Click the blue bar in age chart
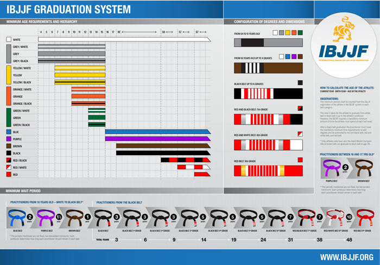The width and height of the screenshot is (380, 265). pyautogui.click(x=158, y=132)
